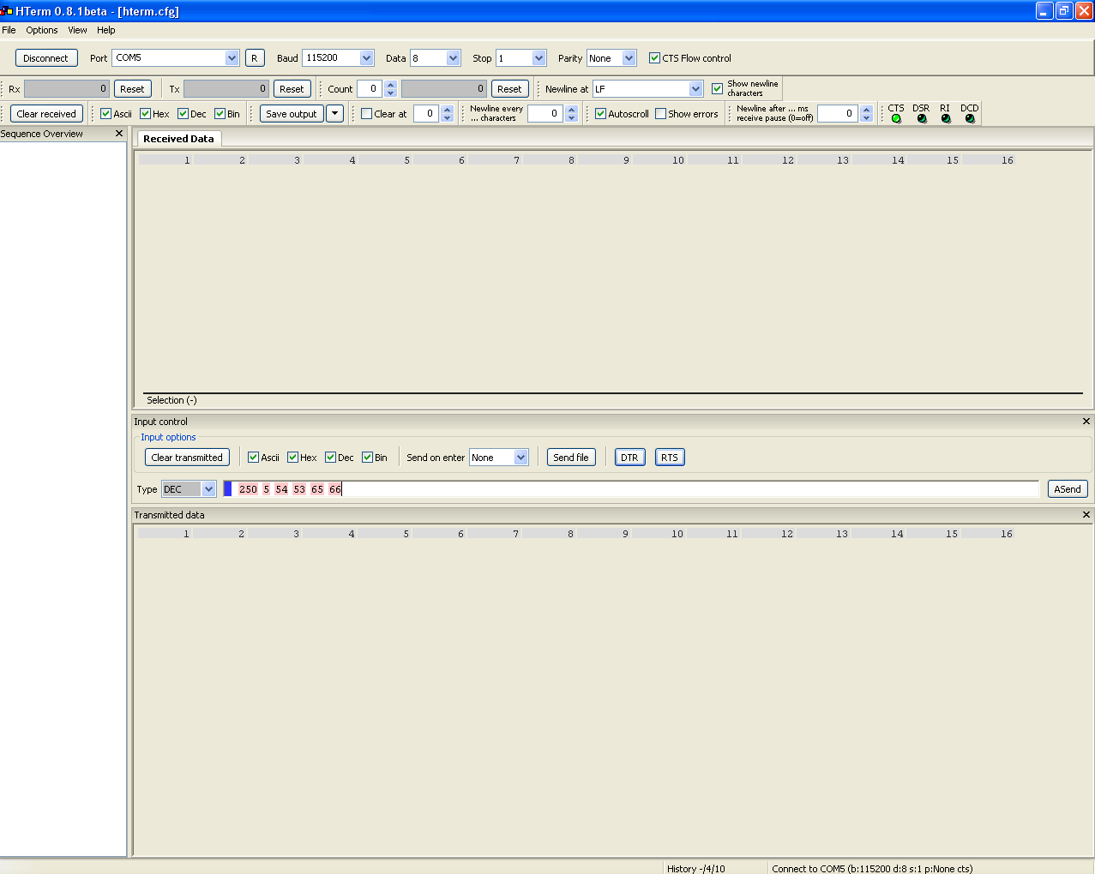Close the Sequence Overview panel

point(119,134)
